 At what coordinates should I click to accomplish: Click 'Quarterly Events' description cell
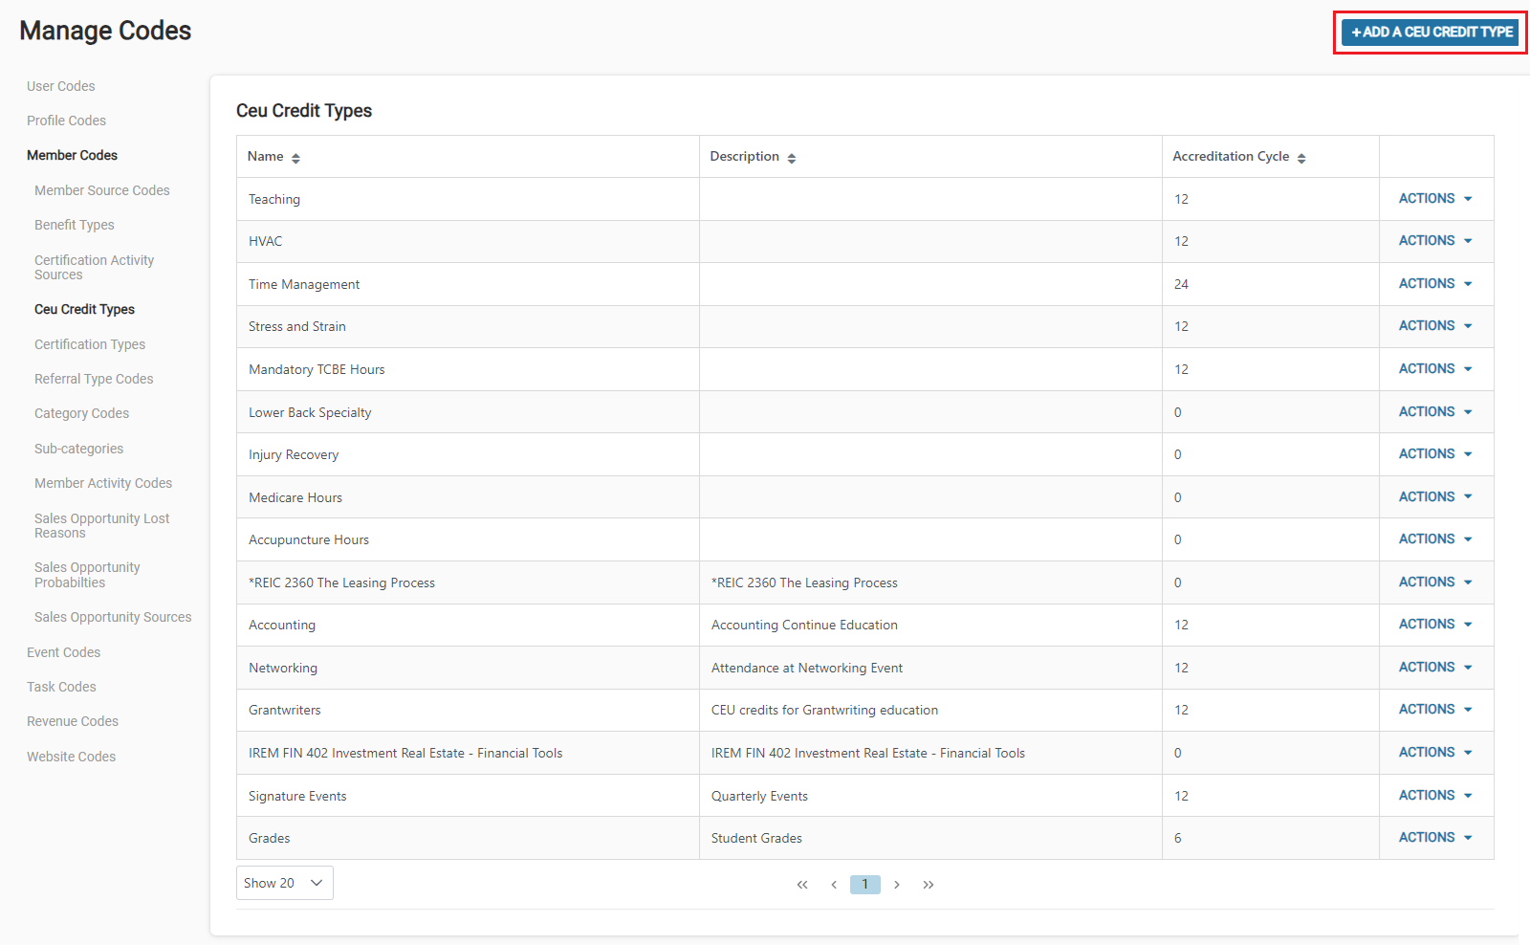tap(930, 796)
